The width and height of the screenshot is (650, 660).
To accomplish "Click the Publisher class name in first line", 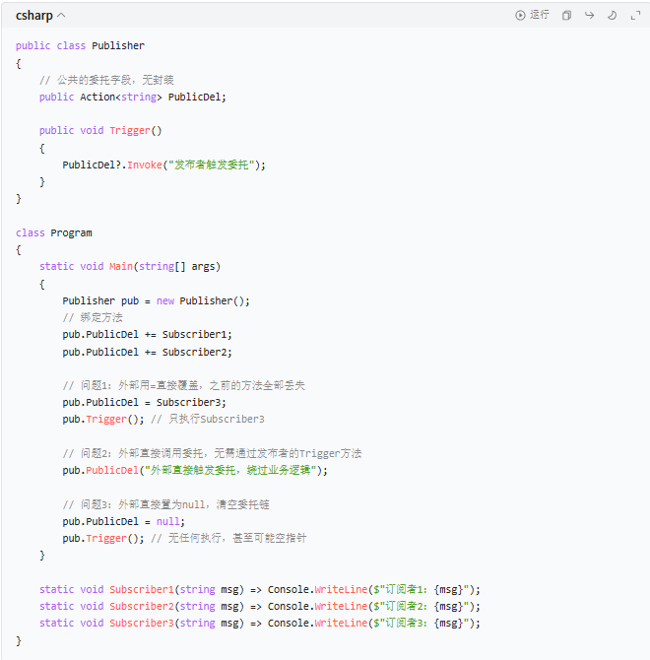I will [x=117, y=45].
